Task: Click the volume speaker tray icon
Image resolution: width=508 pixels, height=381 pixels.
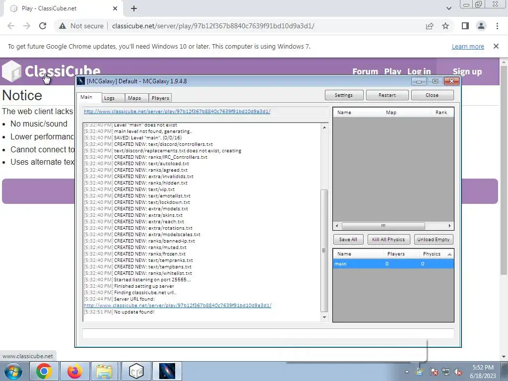Action: (x=458, y=372)
